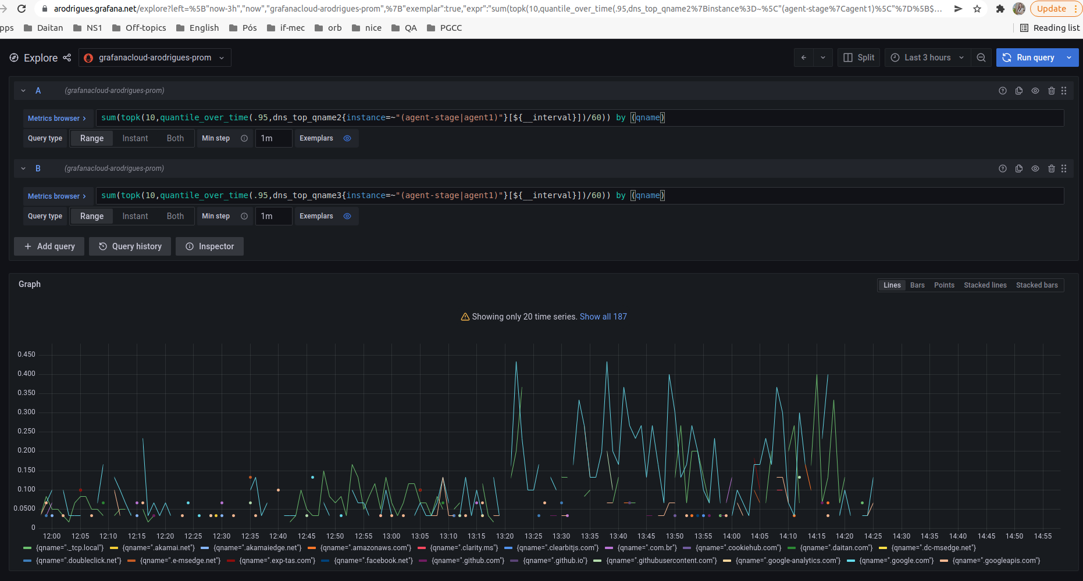Remove query B with the trash icon
Viewport: 1083px width, 581px height.
(x=1051, y=168)
